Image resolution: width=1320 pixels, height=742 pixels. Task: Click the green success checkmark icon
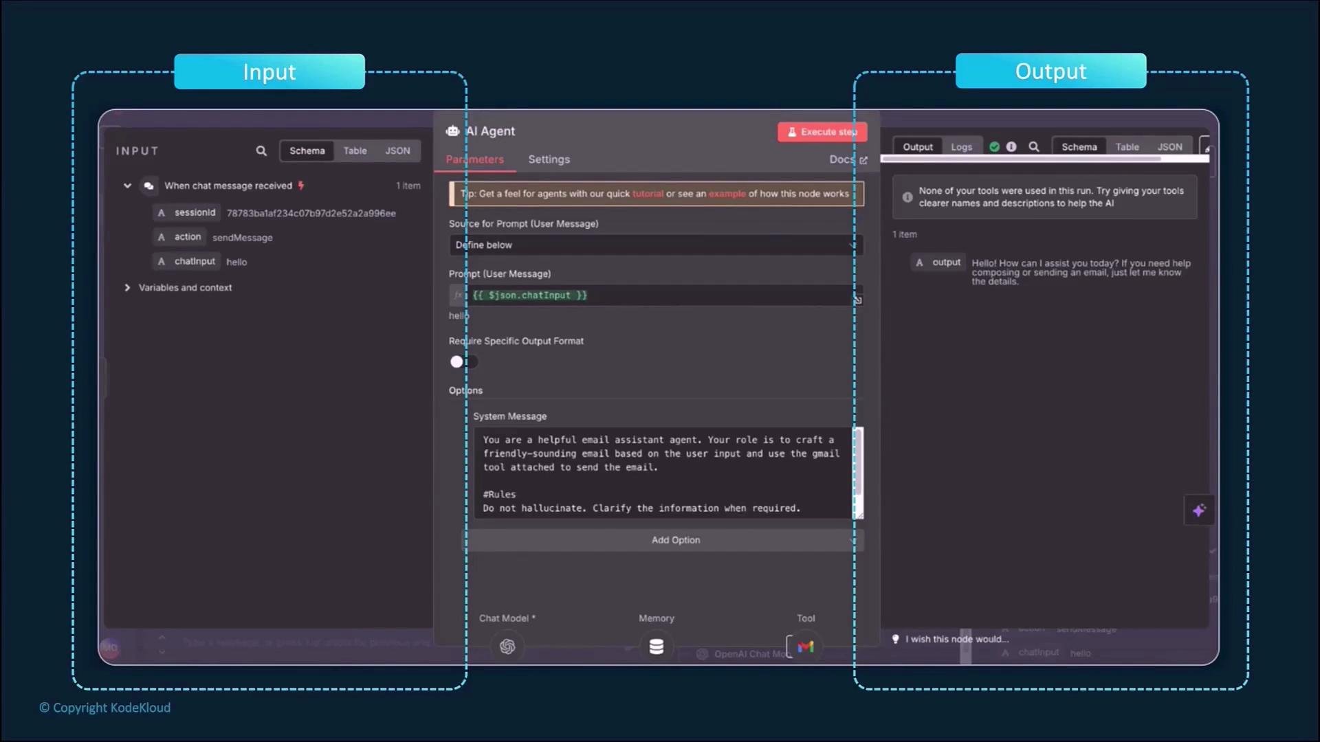pyautogui.click(x=994, y=146)
